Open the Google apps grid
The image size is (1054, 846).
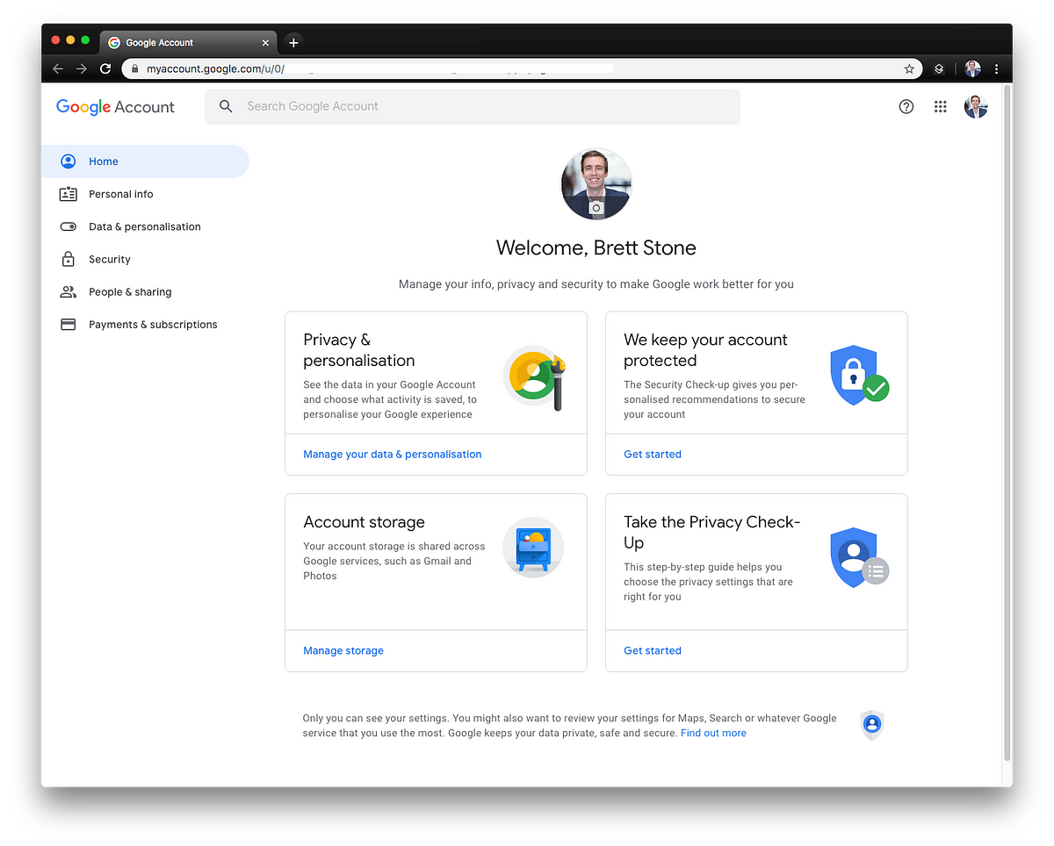click(x=941, y=106)
